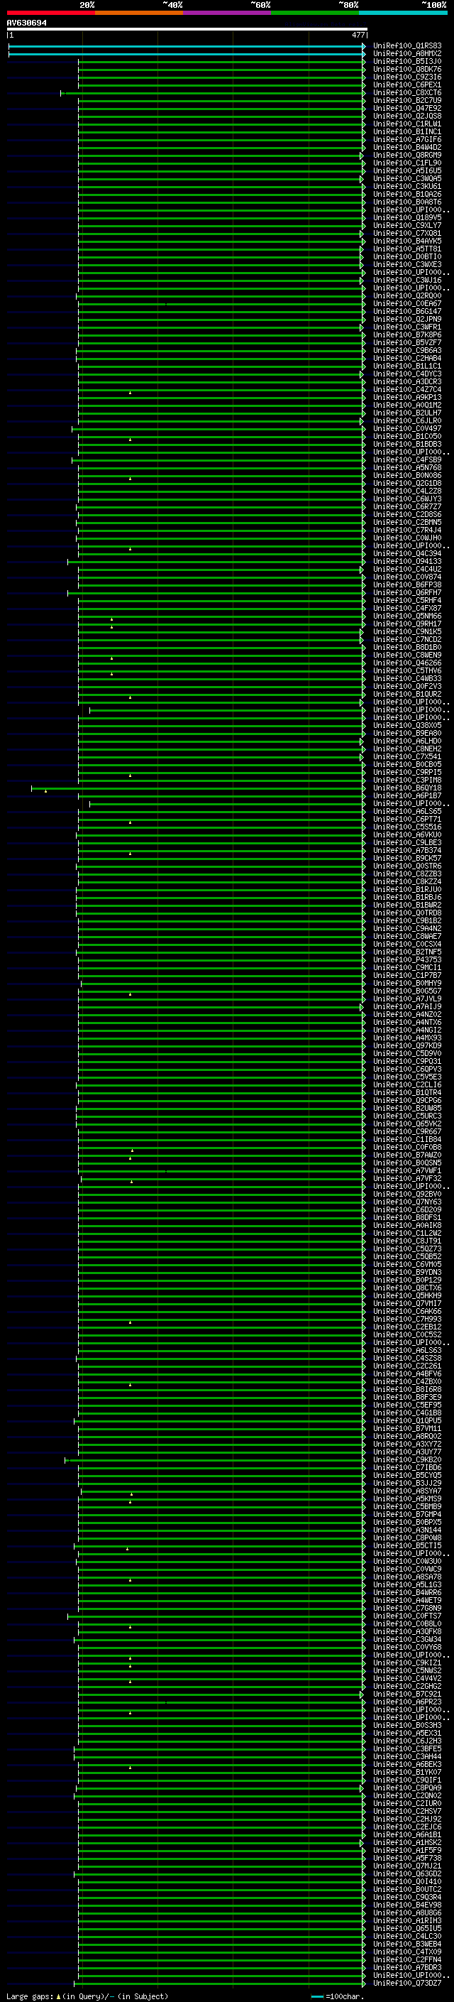Select label UniRef100_C4FSB9

point(407,460)
